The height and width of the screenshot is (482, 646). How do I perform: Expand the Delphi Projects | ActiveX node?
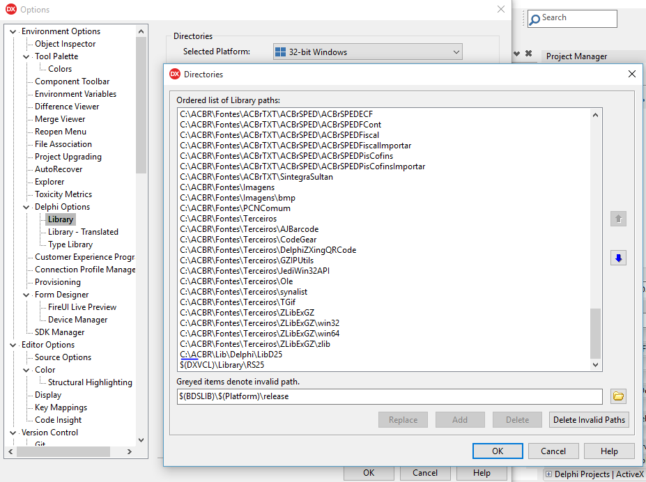click(548, 474)
